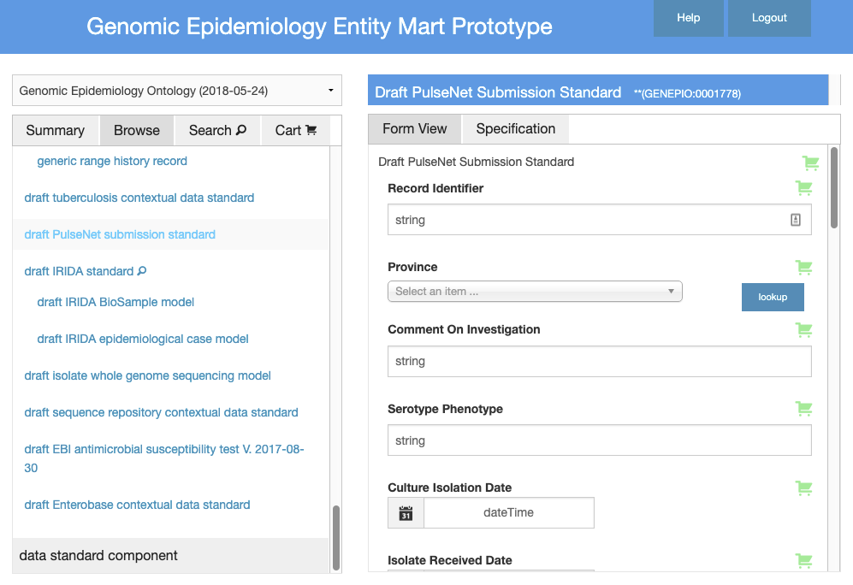Add Province field to cart
The image size is (853, 585).
tap(803, 268)
